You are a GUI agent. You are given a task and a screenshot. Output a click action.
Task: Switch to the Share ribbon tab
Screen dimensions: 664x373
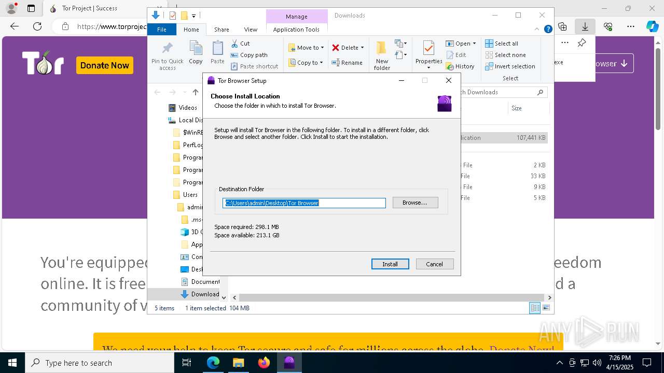222,30
